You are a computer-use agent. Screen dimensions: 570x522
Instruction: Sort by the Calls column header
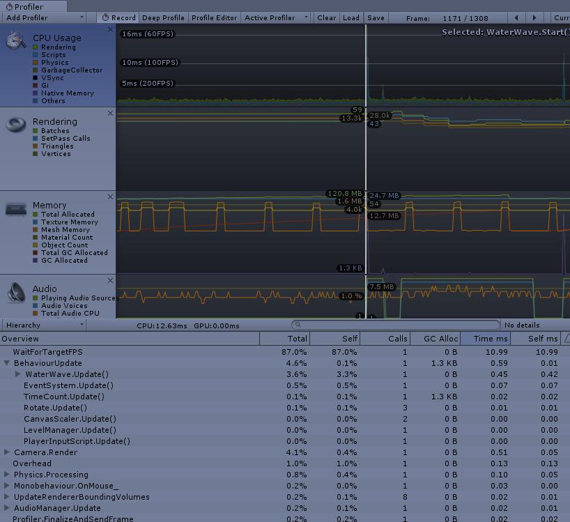[385, 339]
